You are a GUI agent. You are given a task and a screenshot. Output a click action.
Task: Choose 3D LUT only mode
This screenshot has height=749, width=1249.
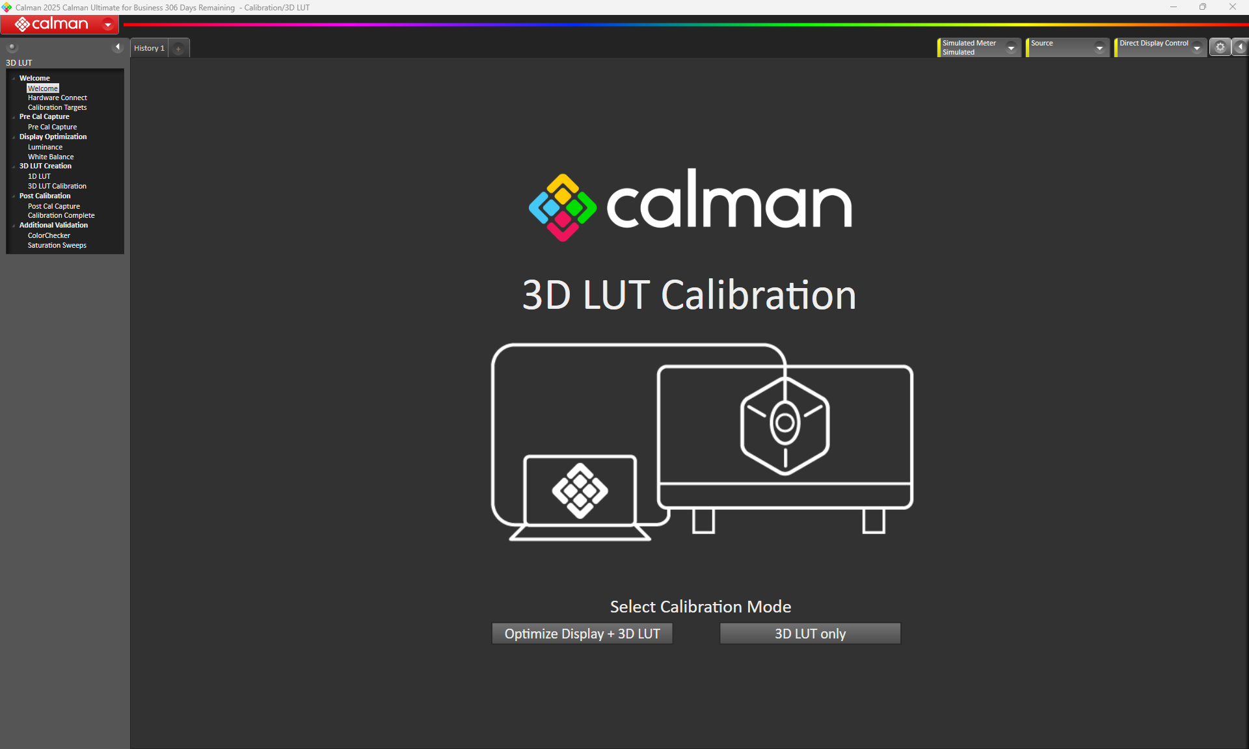pos(810,633)
